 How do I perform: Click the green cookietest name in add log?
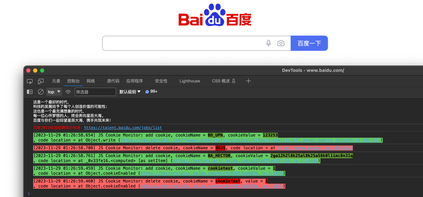(221, 168)
